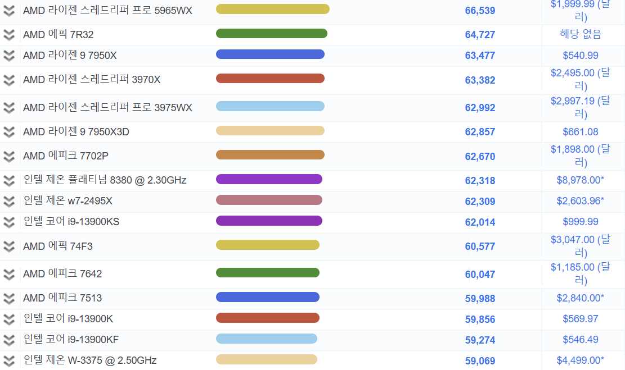Click the $999.99 price
Viewport: 625px width, 370px height.
[581, 222]
